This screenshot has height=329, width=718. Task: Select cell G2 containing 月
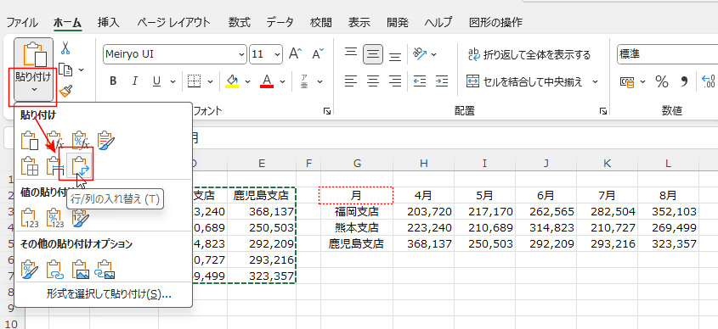(x=356, y=196)
